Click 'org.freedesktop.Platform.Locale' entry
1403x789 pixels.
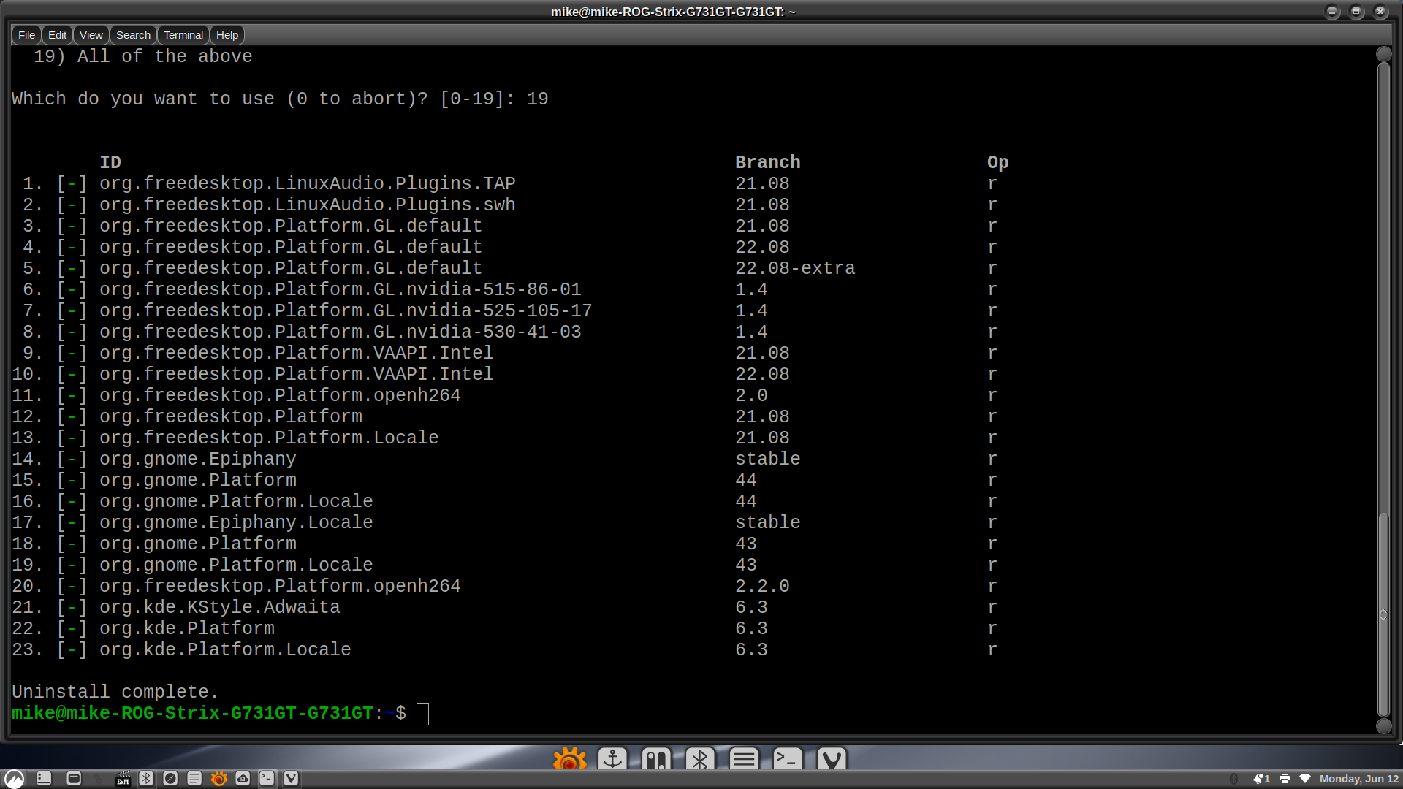click(x=269, y=438)
